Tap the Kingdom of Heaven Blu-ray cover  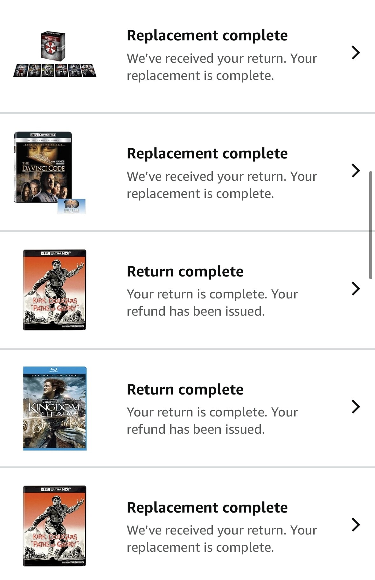pos(55,408)
